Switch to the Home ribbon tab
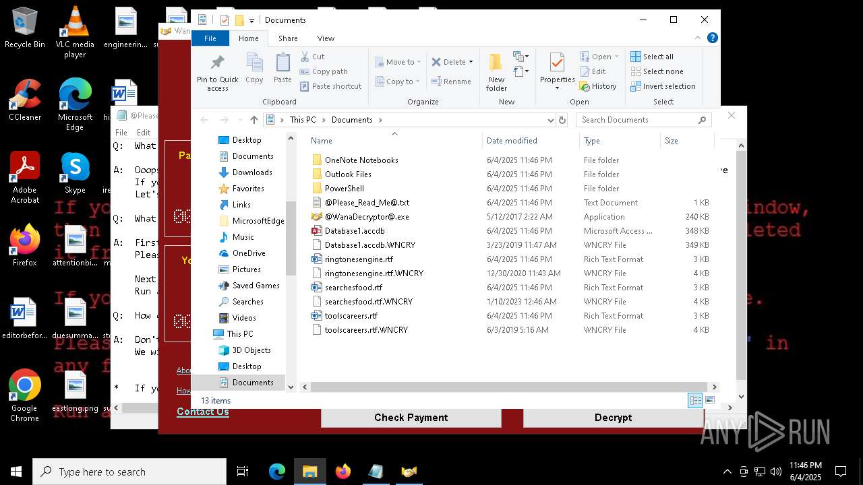The height and width of the screenshot is (485, 863). [x=248, y=38]
